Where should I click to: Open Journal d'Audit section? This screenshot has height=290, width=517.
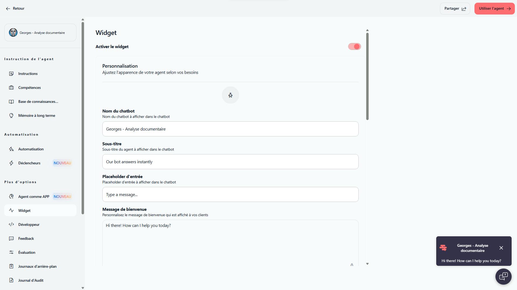pyautogui.click(x=31, y=280)
